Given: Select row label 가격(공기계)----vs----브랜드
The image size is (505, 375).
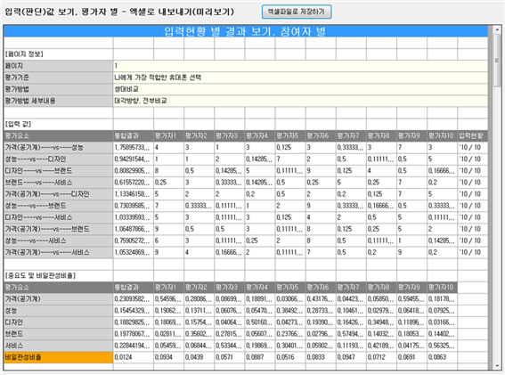Looking at the screenshot, I should pyautogui.click(x=58, y=229).
